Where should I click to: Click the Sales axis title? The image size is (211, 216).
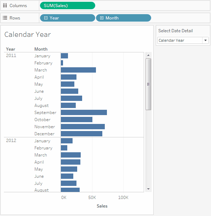pos(102,206)
